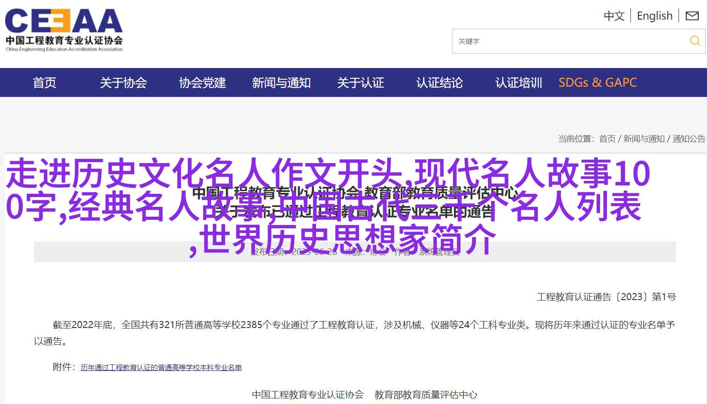This screenshot has width=707, height=404.
Task: Click bottom signature 中国工程教育专业认证协会
Action: pos(308,395)
